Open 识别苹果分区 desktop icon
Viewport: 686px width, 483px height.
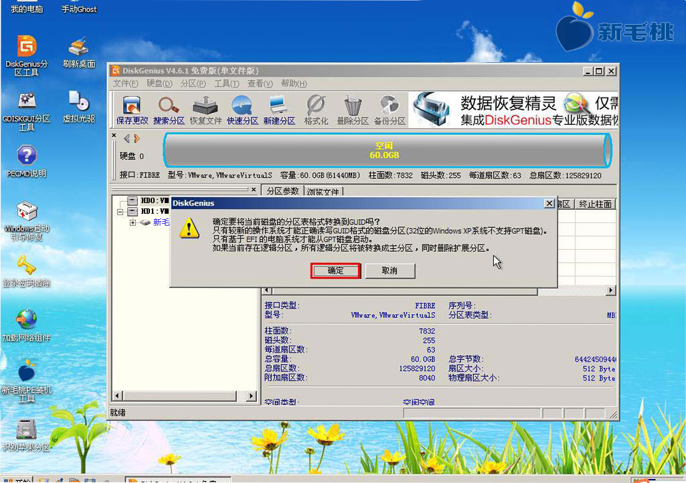coord(27,436)
